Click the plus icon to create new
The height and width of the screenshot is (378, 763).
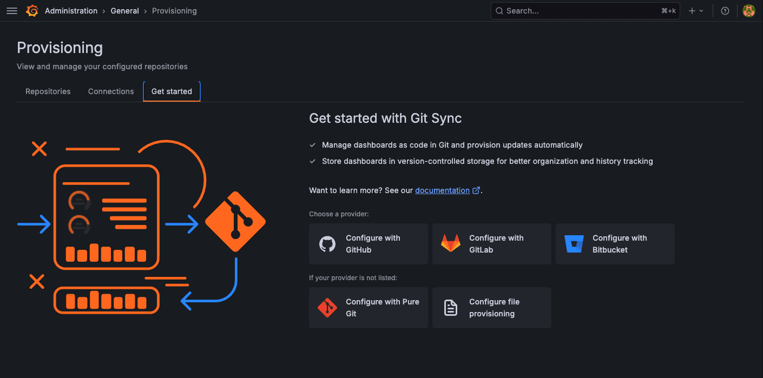click(692, 10)
